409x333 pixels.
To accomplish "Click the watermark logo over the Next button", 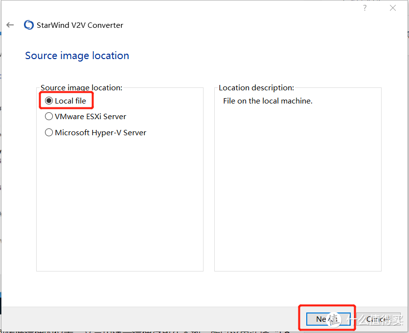I will 336,319.
